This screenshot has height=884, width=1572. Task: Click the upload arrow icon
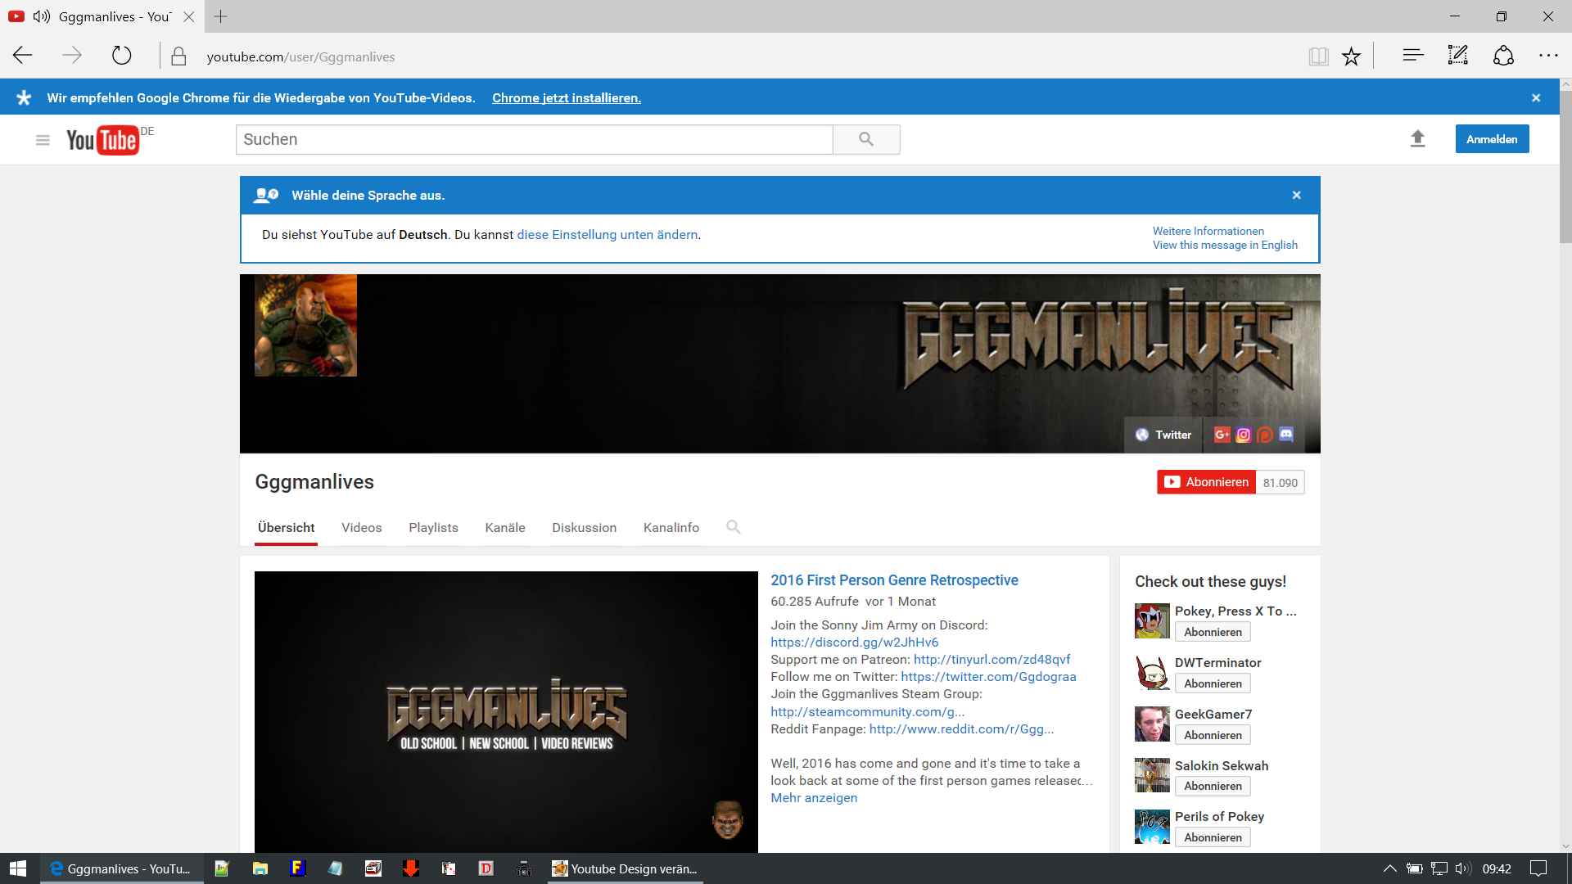(x=1417, y=139)
